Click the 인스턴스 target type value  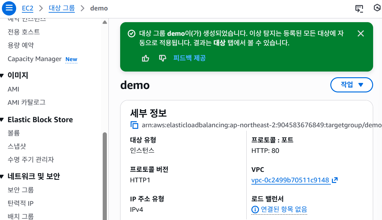[142, 150]
